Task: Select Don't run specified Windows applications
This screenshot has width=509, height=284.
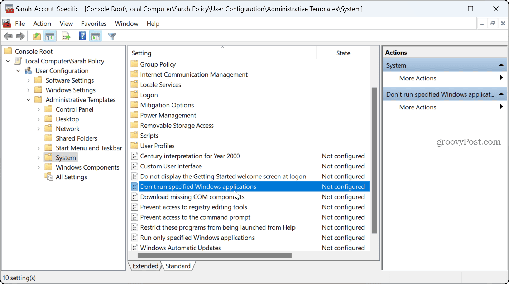Action: 249,187
